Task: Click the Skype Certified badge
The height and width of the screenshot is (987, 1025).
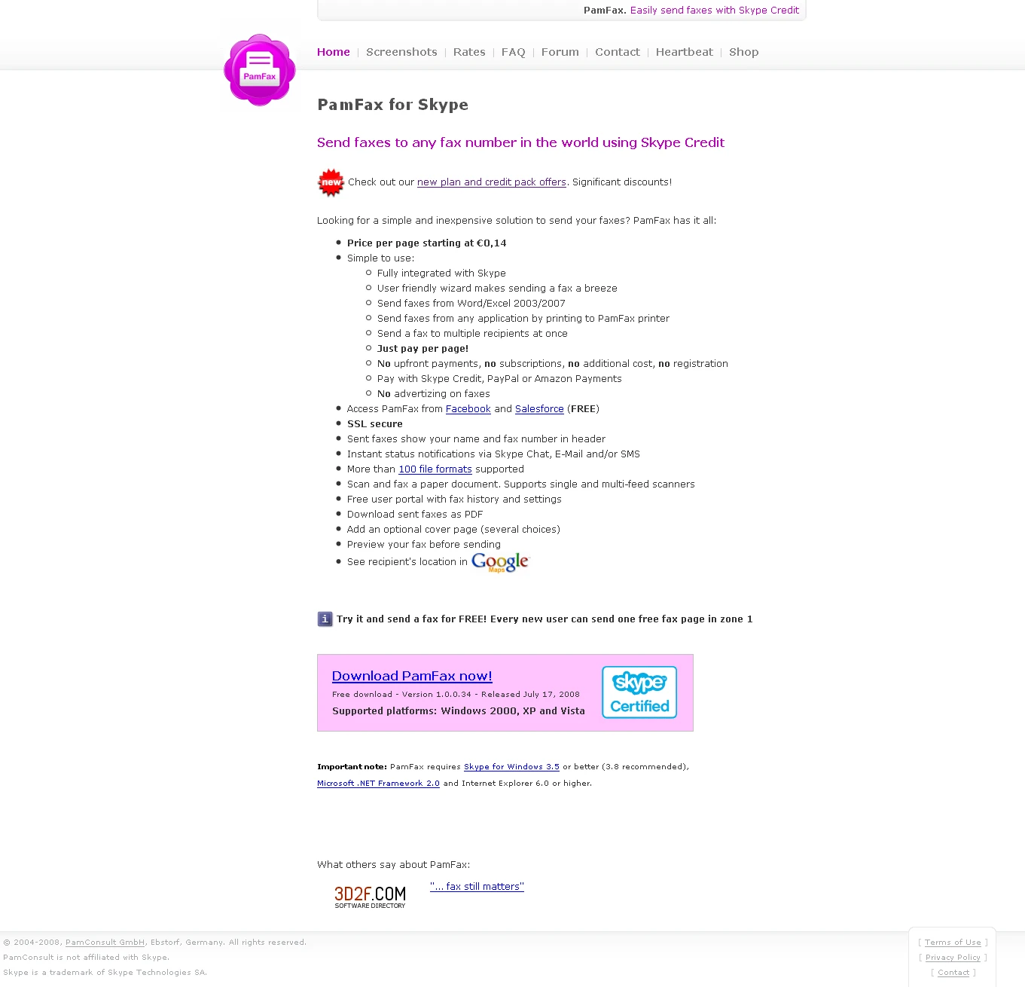Action: [639, 692]
